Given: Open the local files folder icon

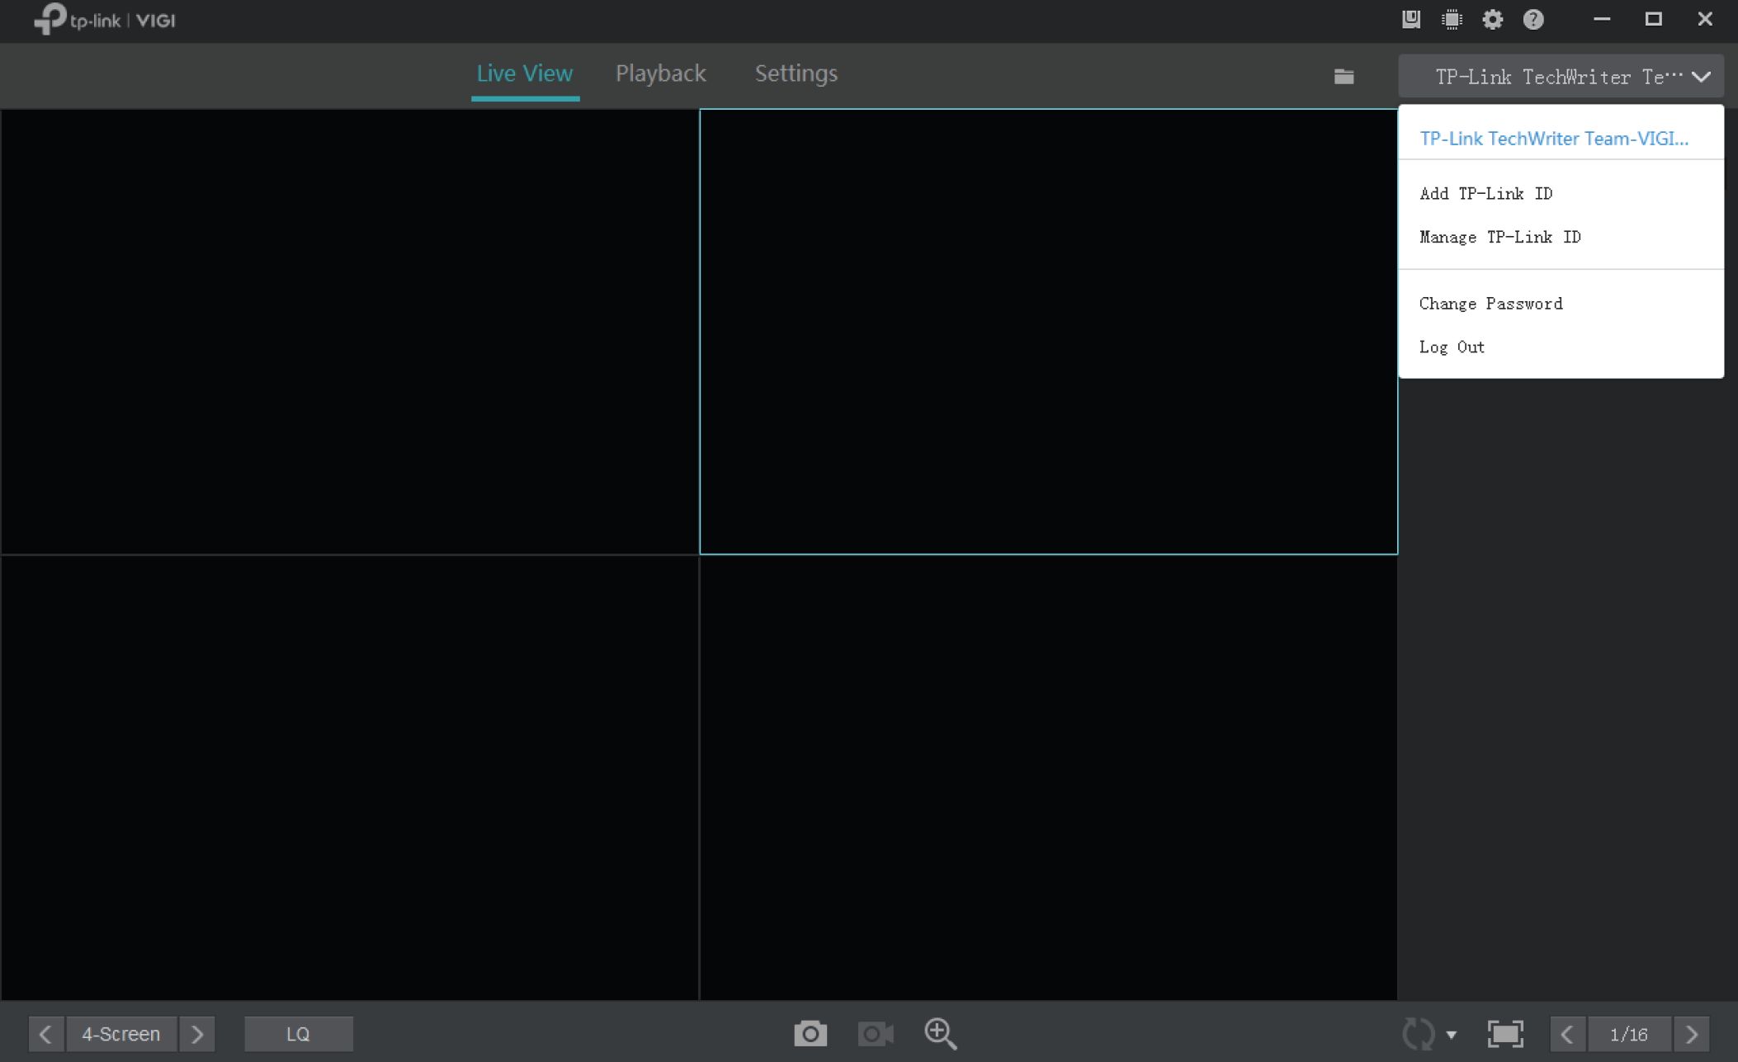Looking at the screenshot, I should click(x=1344, y=77).
